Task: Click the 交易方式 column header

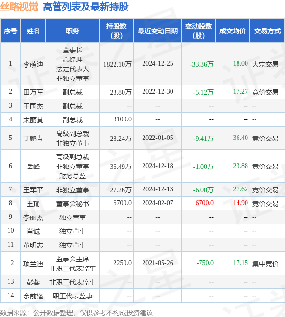Action: tap(267, 31)
